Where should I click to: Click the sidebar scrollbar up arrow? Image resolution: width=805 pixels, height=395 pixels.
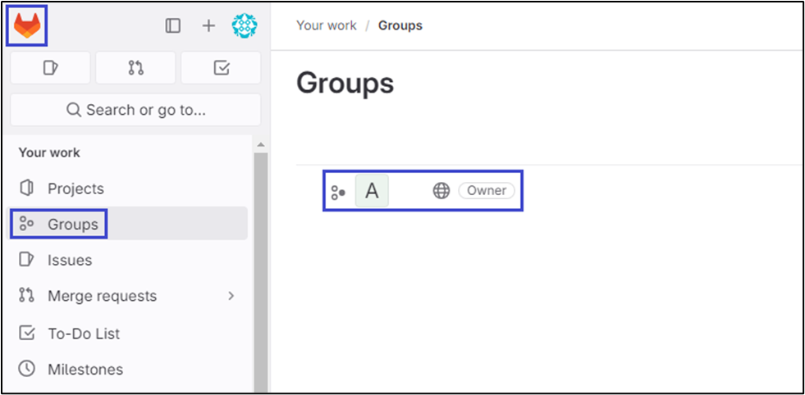coord(261,145)
